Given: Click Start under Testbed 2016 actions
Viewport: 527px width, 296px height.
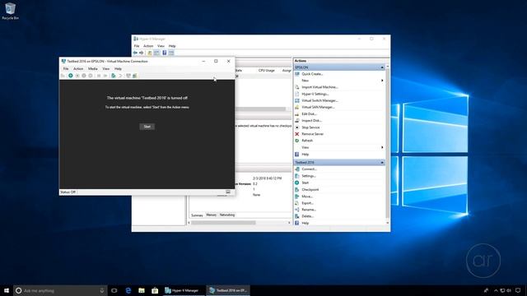Looking at the screenshot, I should click(305, 183).
